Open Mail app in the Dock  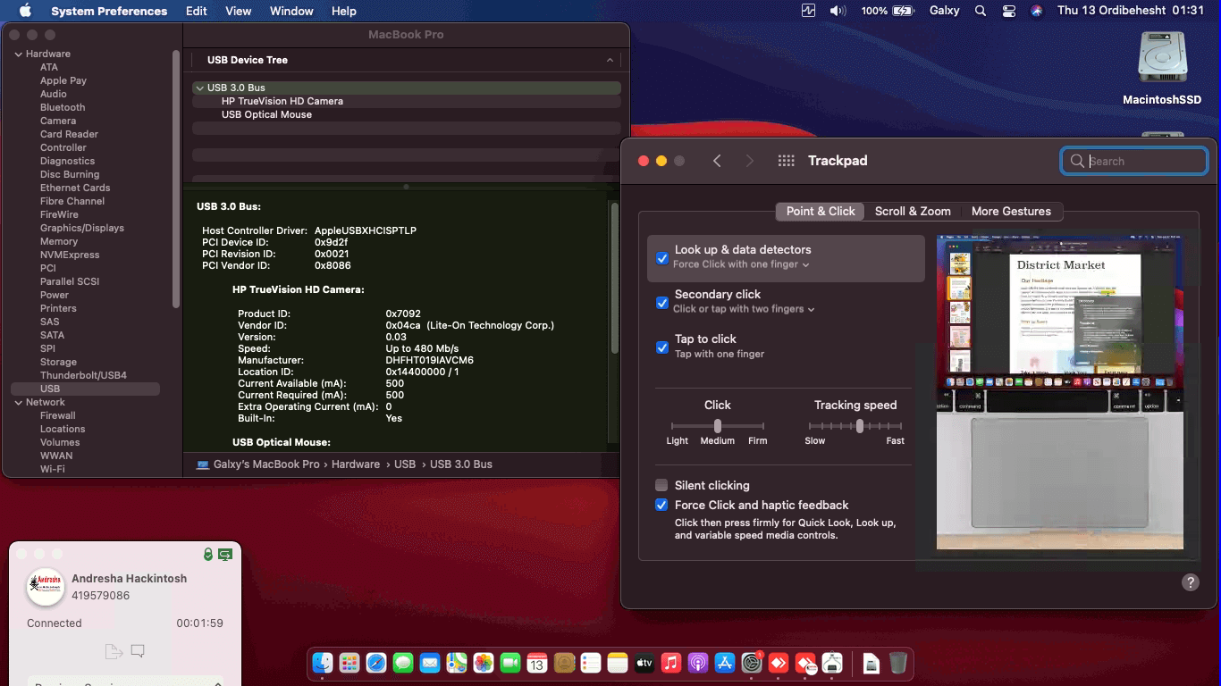(430, 663)
